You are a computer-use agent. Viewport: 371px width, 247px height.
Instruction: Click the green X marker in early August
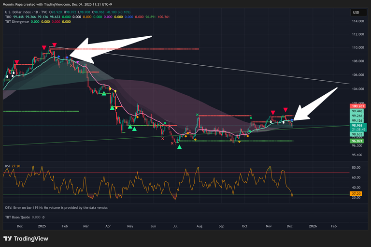pyautogui.click(x=198, y=115)
